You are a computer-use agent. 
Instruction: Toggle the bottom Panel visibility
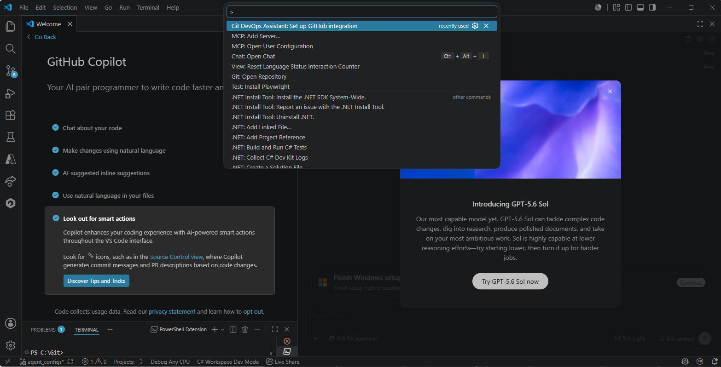coord(640,7)
